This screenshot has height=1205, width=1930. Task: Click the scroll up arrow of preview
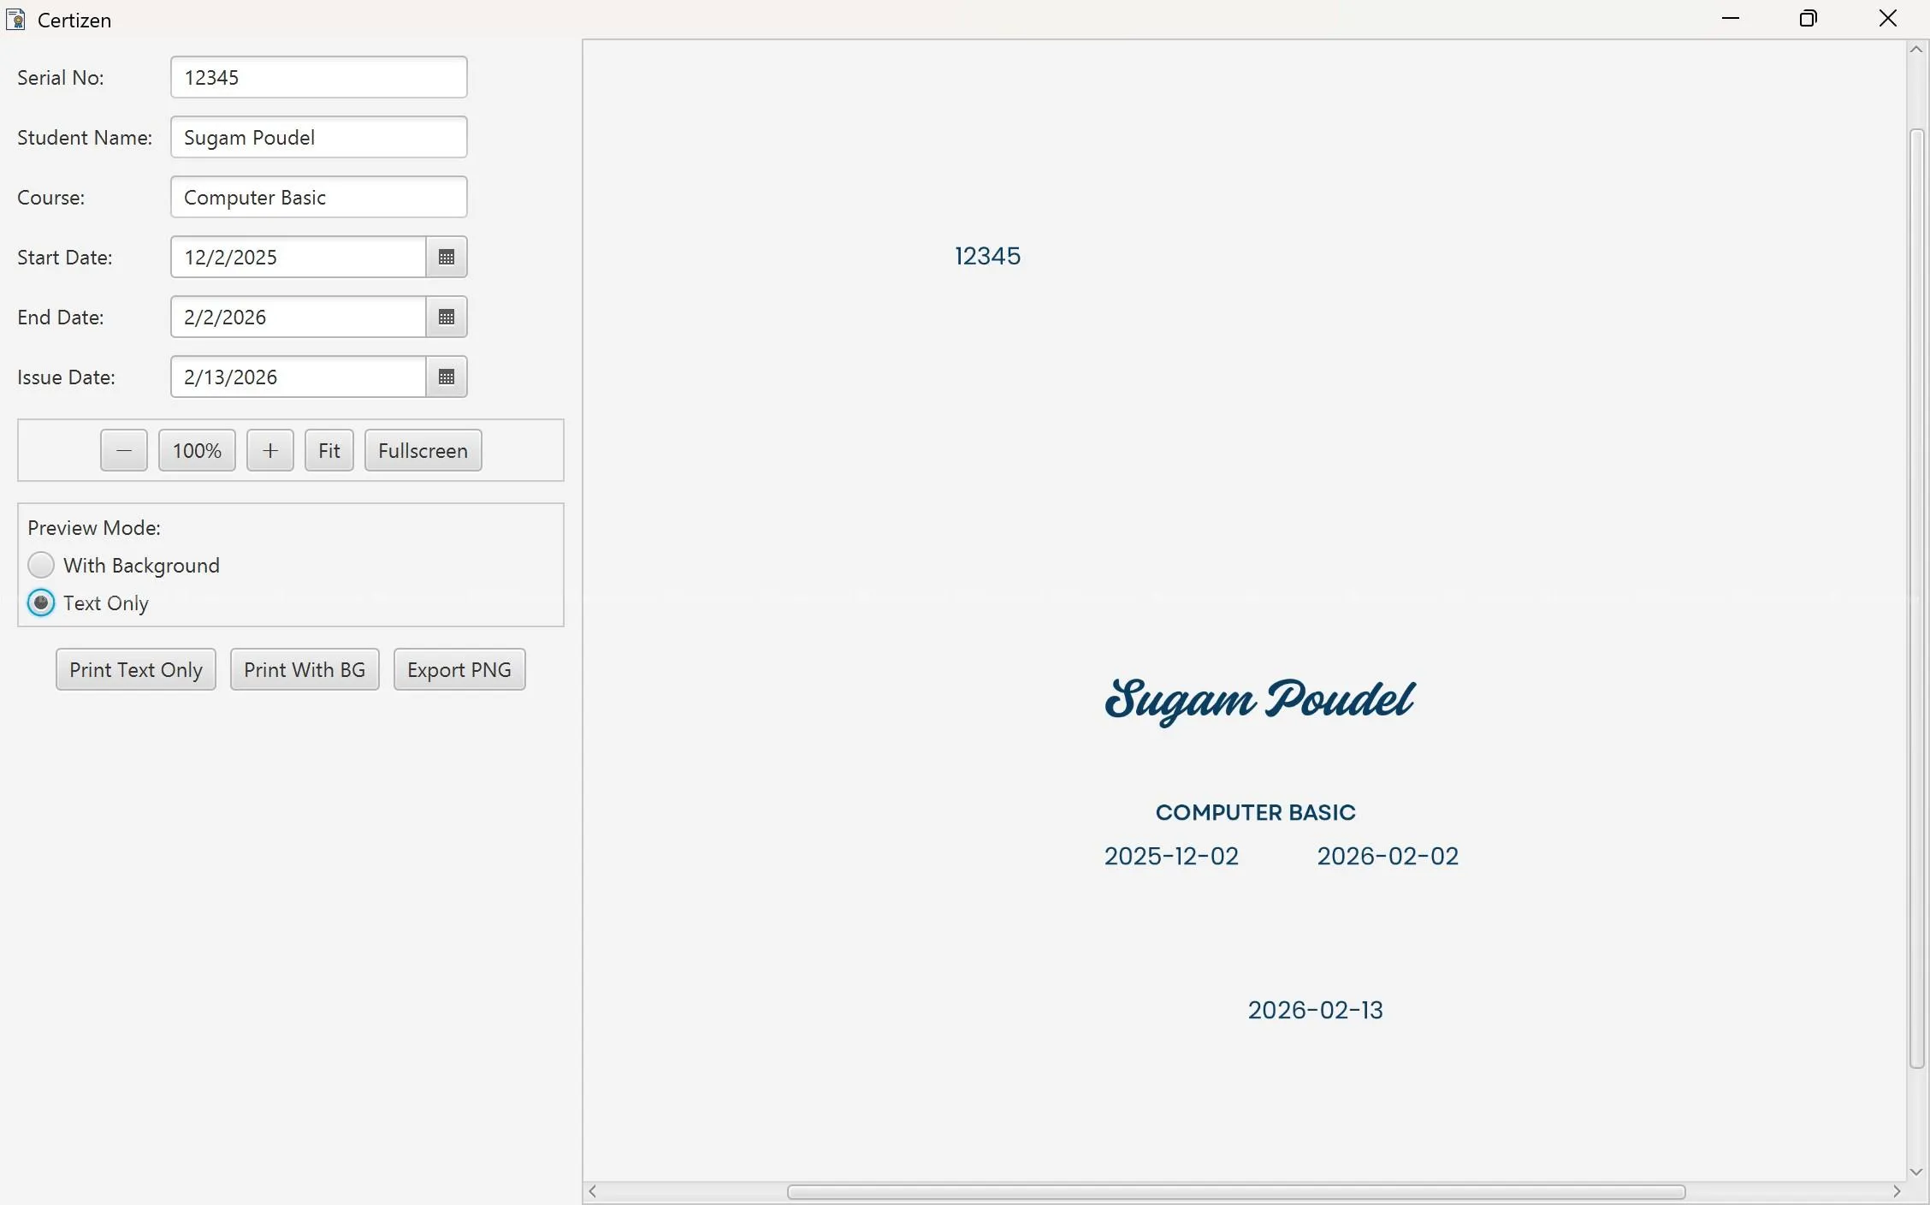click(1916, 50)
